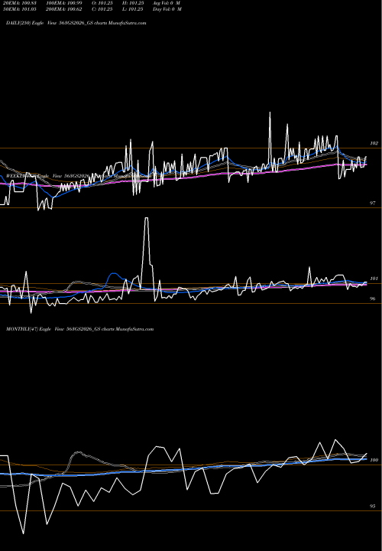
Task: Click the 100EMA value readout
Action: [x=64, y=3]
